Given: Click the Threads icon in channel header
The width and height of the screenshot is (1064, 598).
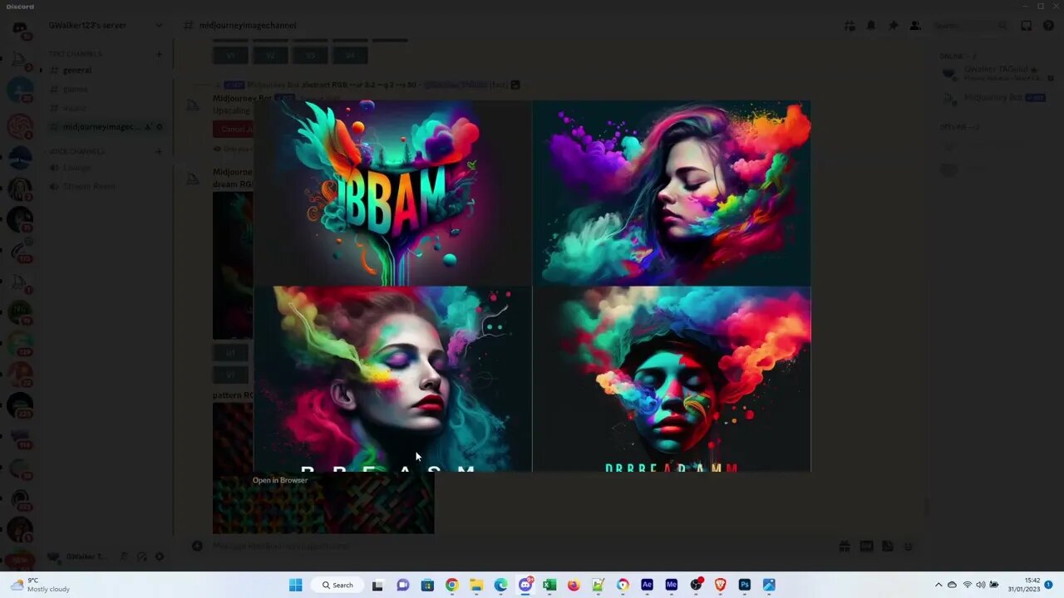Looking at the screenshot, I should [850, 26].
